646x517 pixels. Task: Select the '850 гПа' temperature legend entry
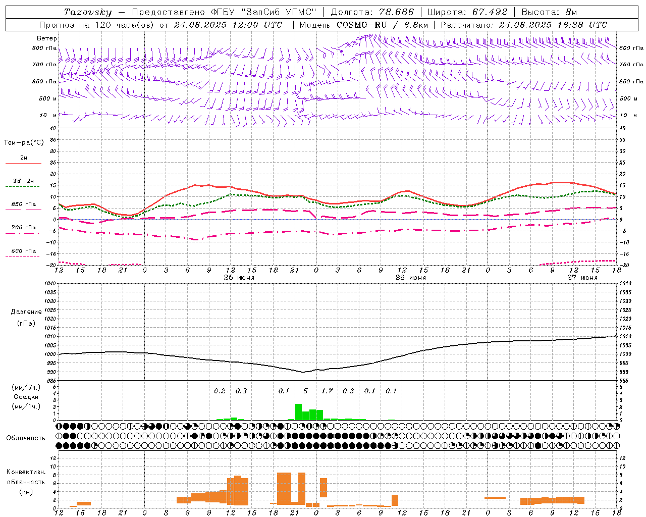pos(23,204)
